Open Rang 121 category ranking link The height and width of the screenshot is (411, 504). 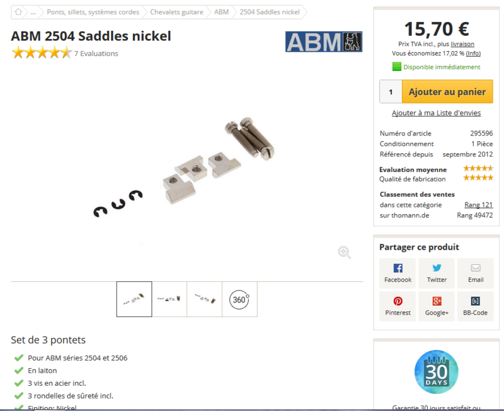pos(478,205)
